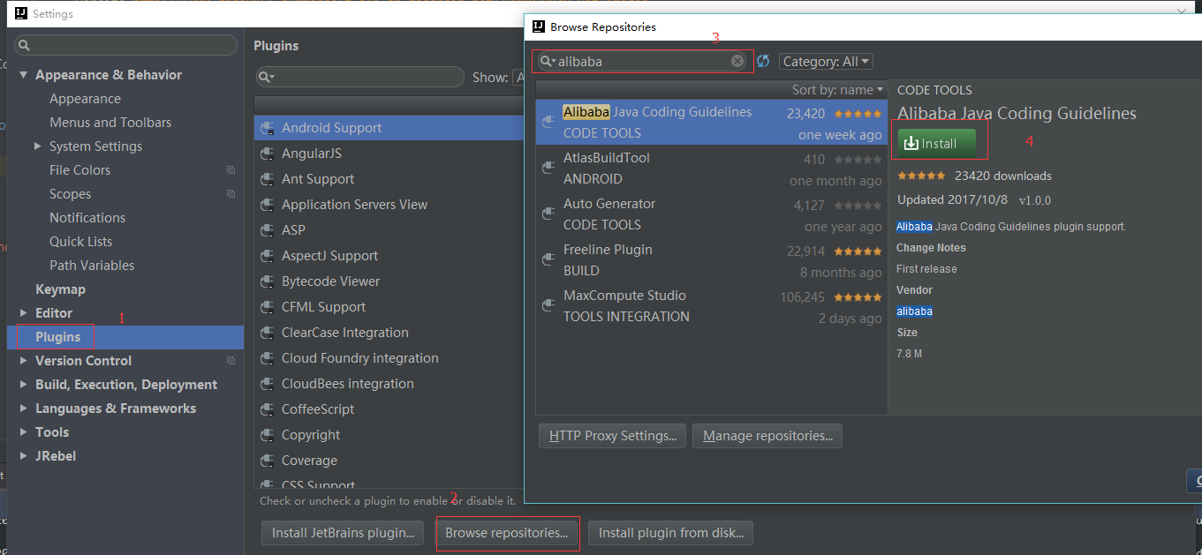Click the Cloud Foundry integration plugin icon
The height and width of the screenshot is (555, 1202).
click(x=267, y=359)
